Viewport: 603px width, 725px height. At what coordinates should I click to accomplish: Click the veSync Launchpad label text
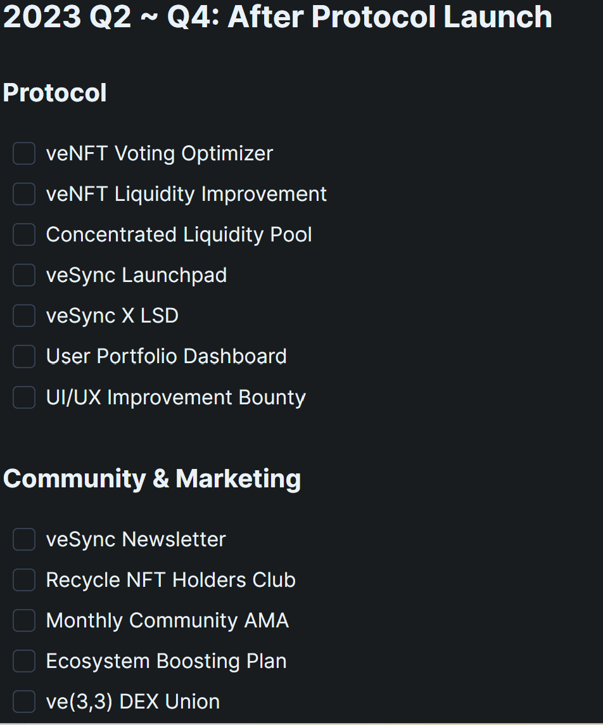click(136, 276)
